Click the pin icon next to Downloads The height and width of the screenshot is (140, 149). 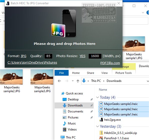[x=91, y=105]
